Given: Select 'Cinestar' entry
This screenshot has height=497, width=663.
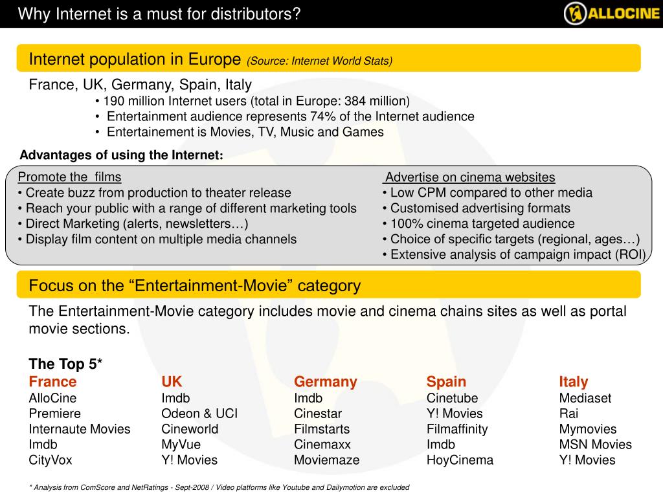Looking at the screenshot, I should [318, 414].
